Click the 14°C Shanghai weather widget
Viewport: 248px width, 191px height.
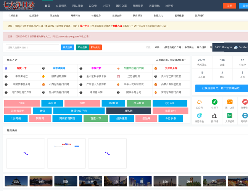click(230, 47)
